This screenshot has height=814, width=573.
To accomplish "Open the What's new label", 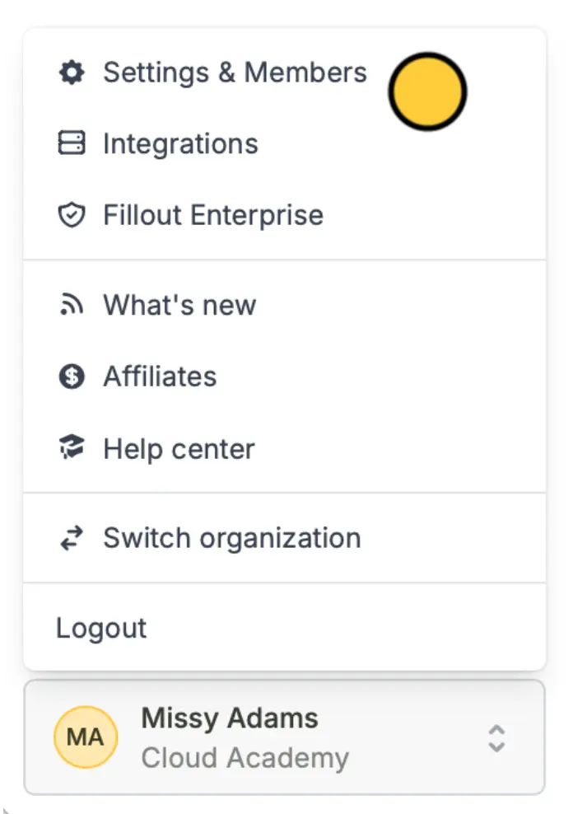I will pyautogui.click(x=179, y=305).
